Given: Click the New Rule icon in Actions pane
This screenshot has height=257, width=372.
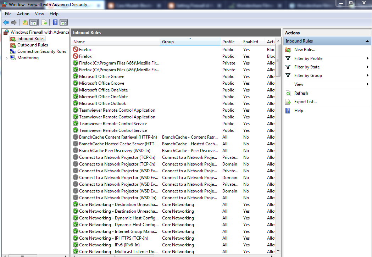Looking at the screenshot, I should click(288, 50).
